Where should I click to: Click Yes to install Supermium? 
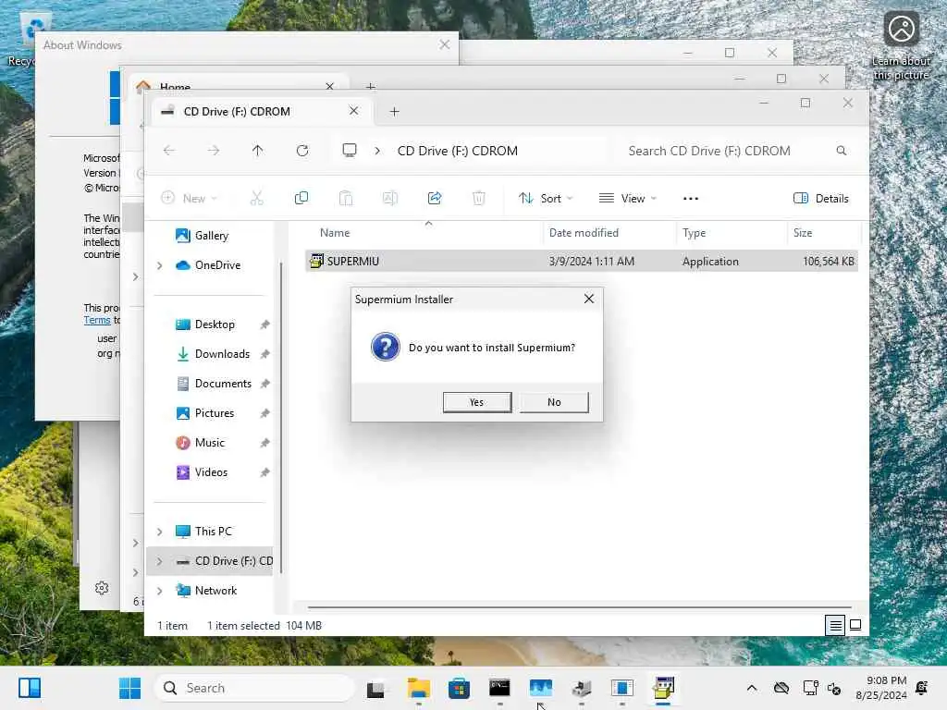pyautogui.click(x=476, y=402)
